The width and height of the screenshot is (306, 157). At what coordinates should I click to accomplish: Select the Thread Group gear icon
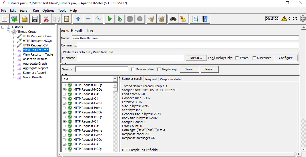(x=14, y=32)
